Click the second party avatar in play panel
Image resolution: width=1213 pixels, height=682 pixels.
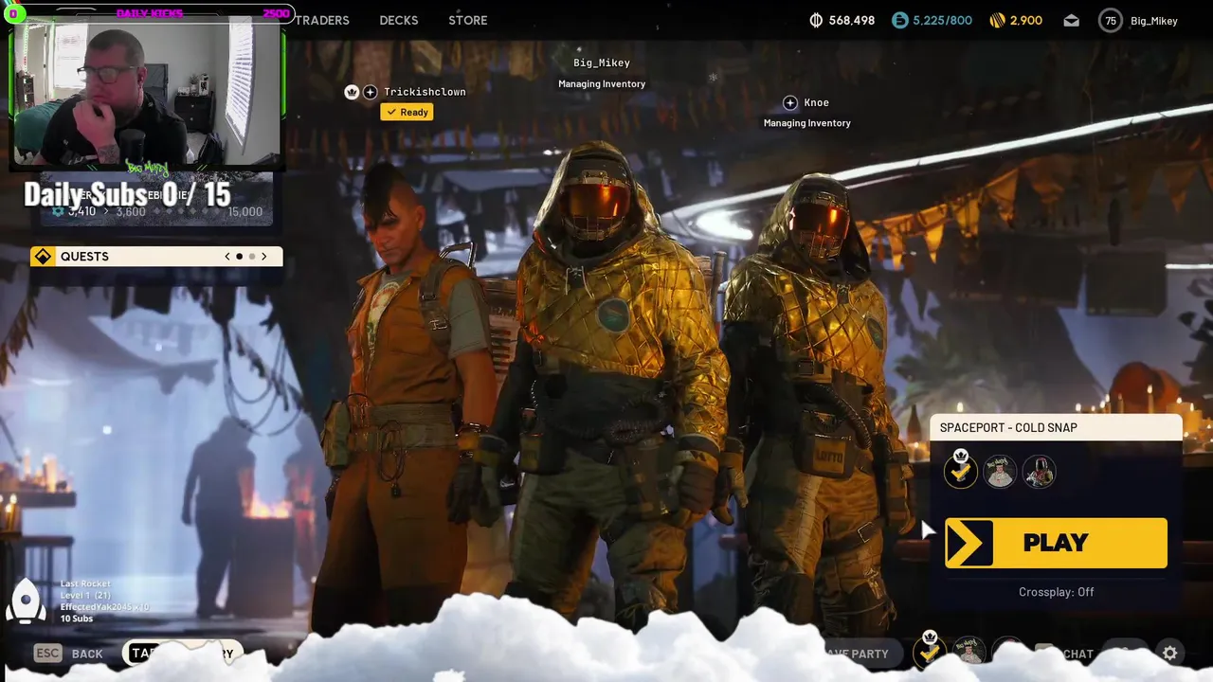click(1000, 472)
